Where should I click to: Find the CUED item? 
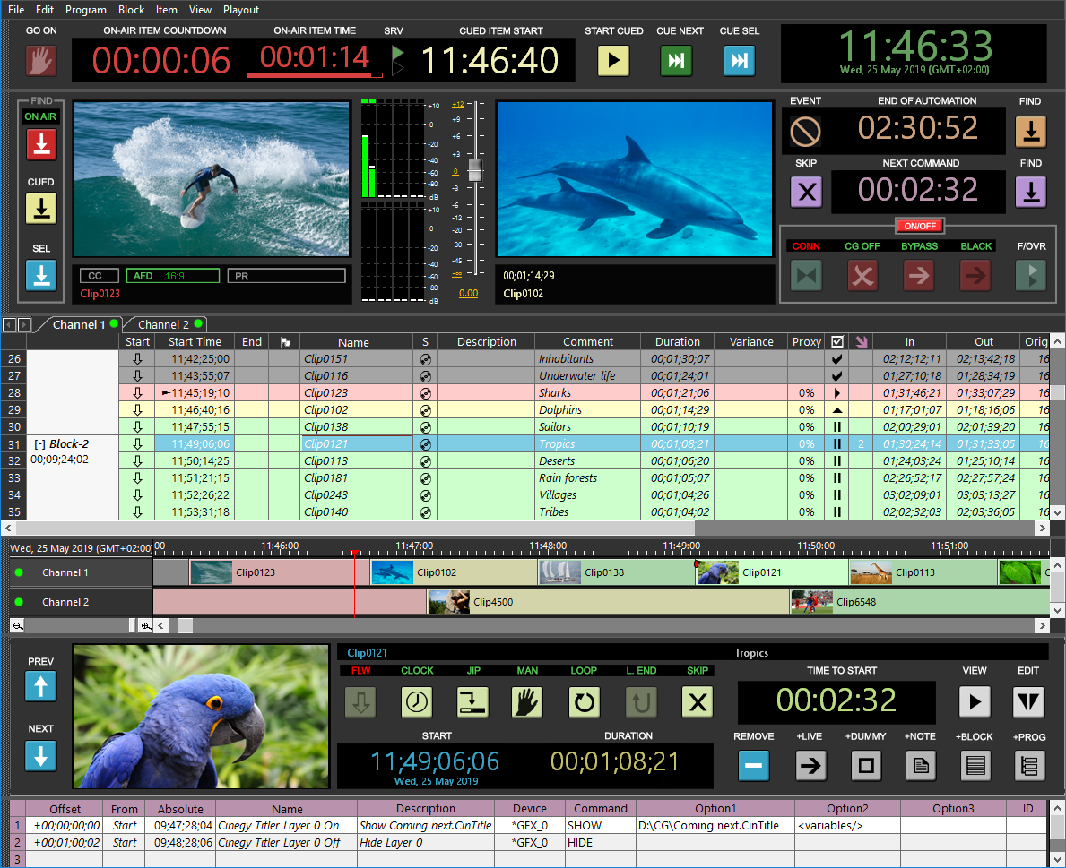41,209
